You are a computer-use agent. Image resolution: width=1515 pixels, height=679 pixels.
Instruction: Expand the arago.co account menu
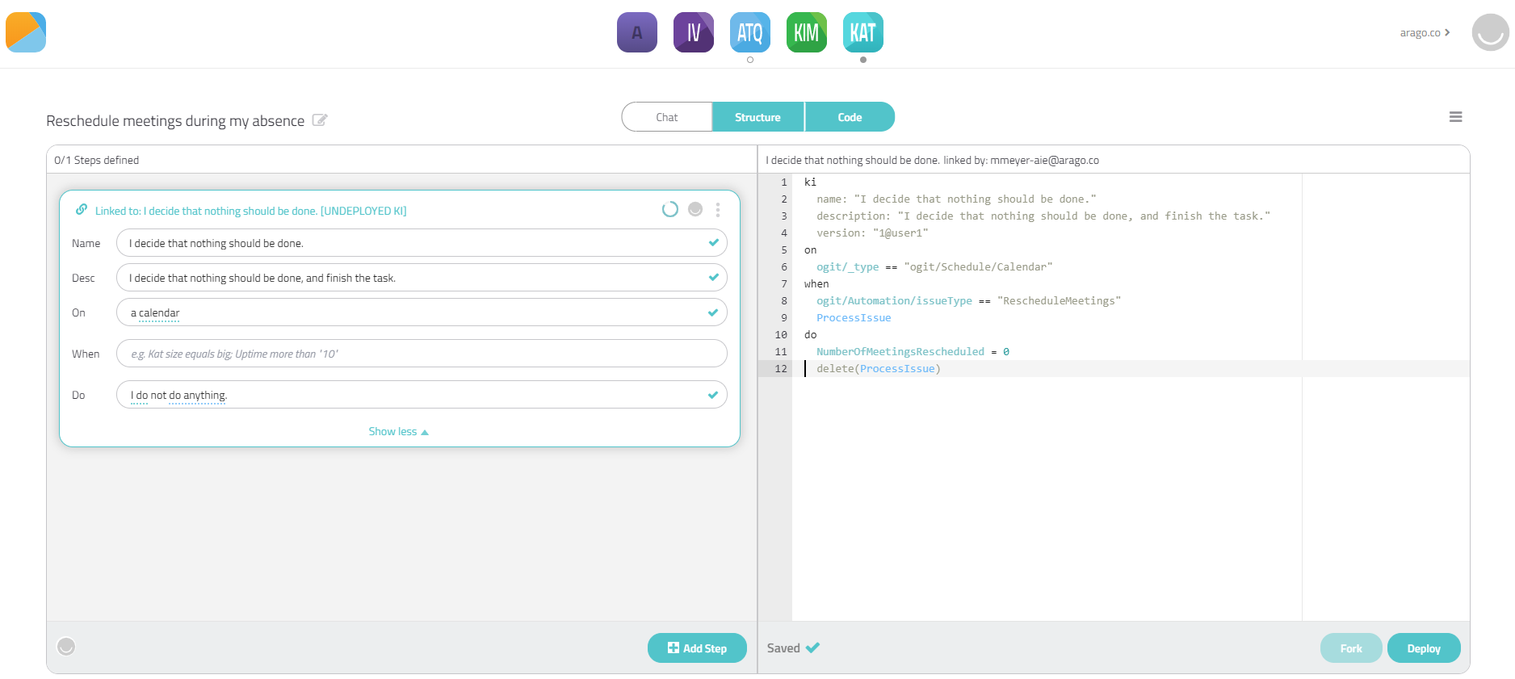(x=1425, y=32)
